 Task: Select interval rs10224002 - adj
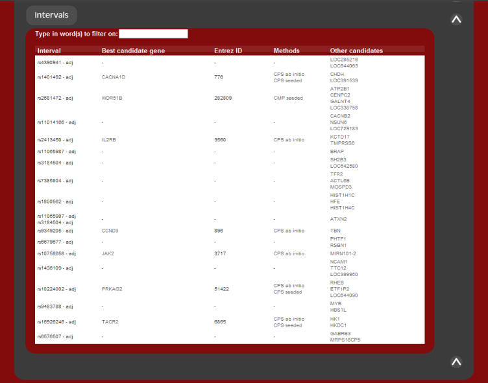tap(56, 289)
